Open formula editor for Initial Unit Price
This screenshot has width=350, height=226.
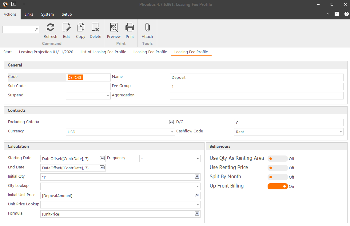(x=197, y=195)
